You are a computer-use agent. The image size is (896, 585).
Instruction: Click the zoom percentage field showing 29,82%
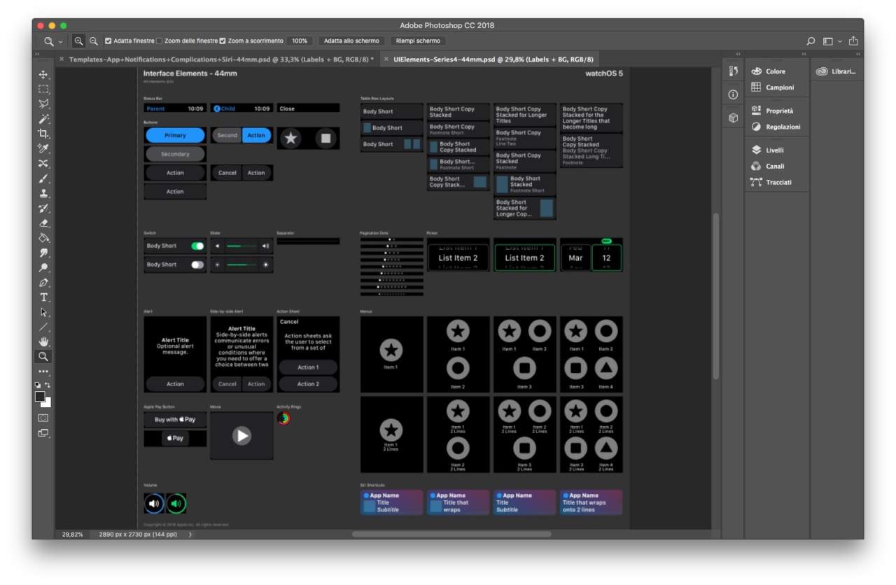(72, 535)
